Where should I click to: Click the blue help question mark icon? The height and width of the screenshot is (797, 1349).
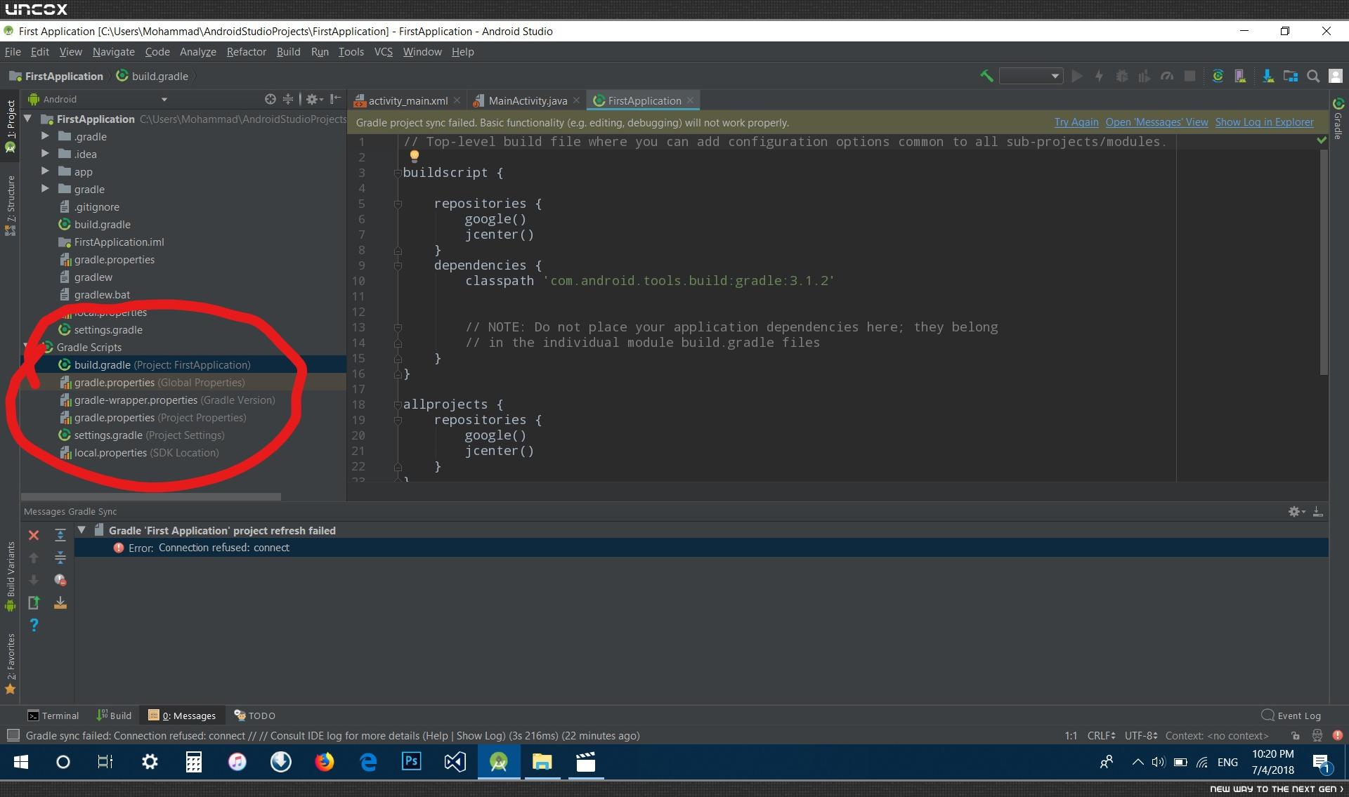click(x=33, y=625)
